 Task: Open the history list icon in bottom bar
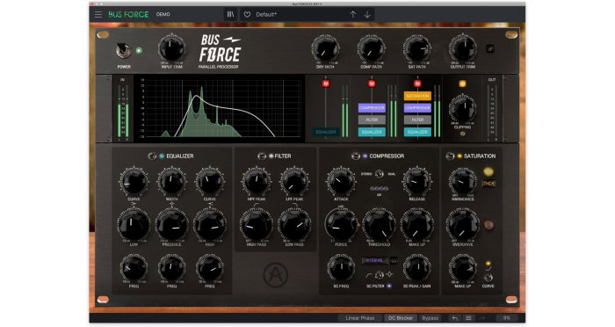pyautogui.click(x=468, y=318)
